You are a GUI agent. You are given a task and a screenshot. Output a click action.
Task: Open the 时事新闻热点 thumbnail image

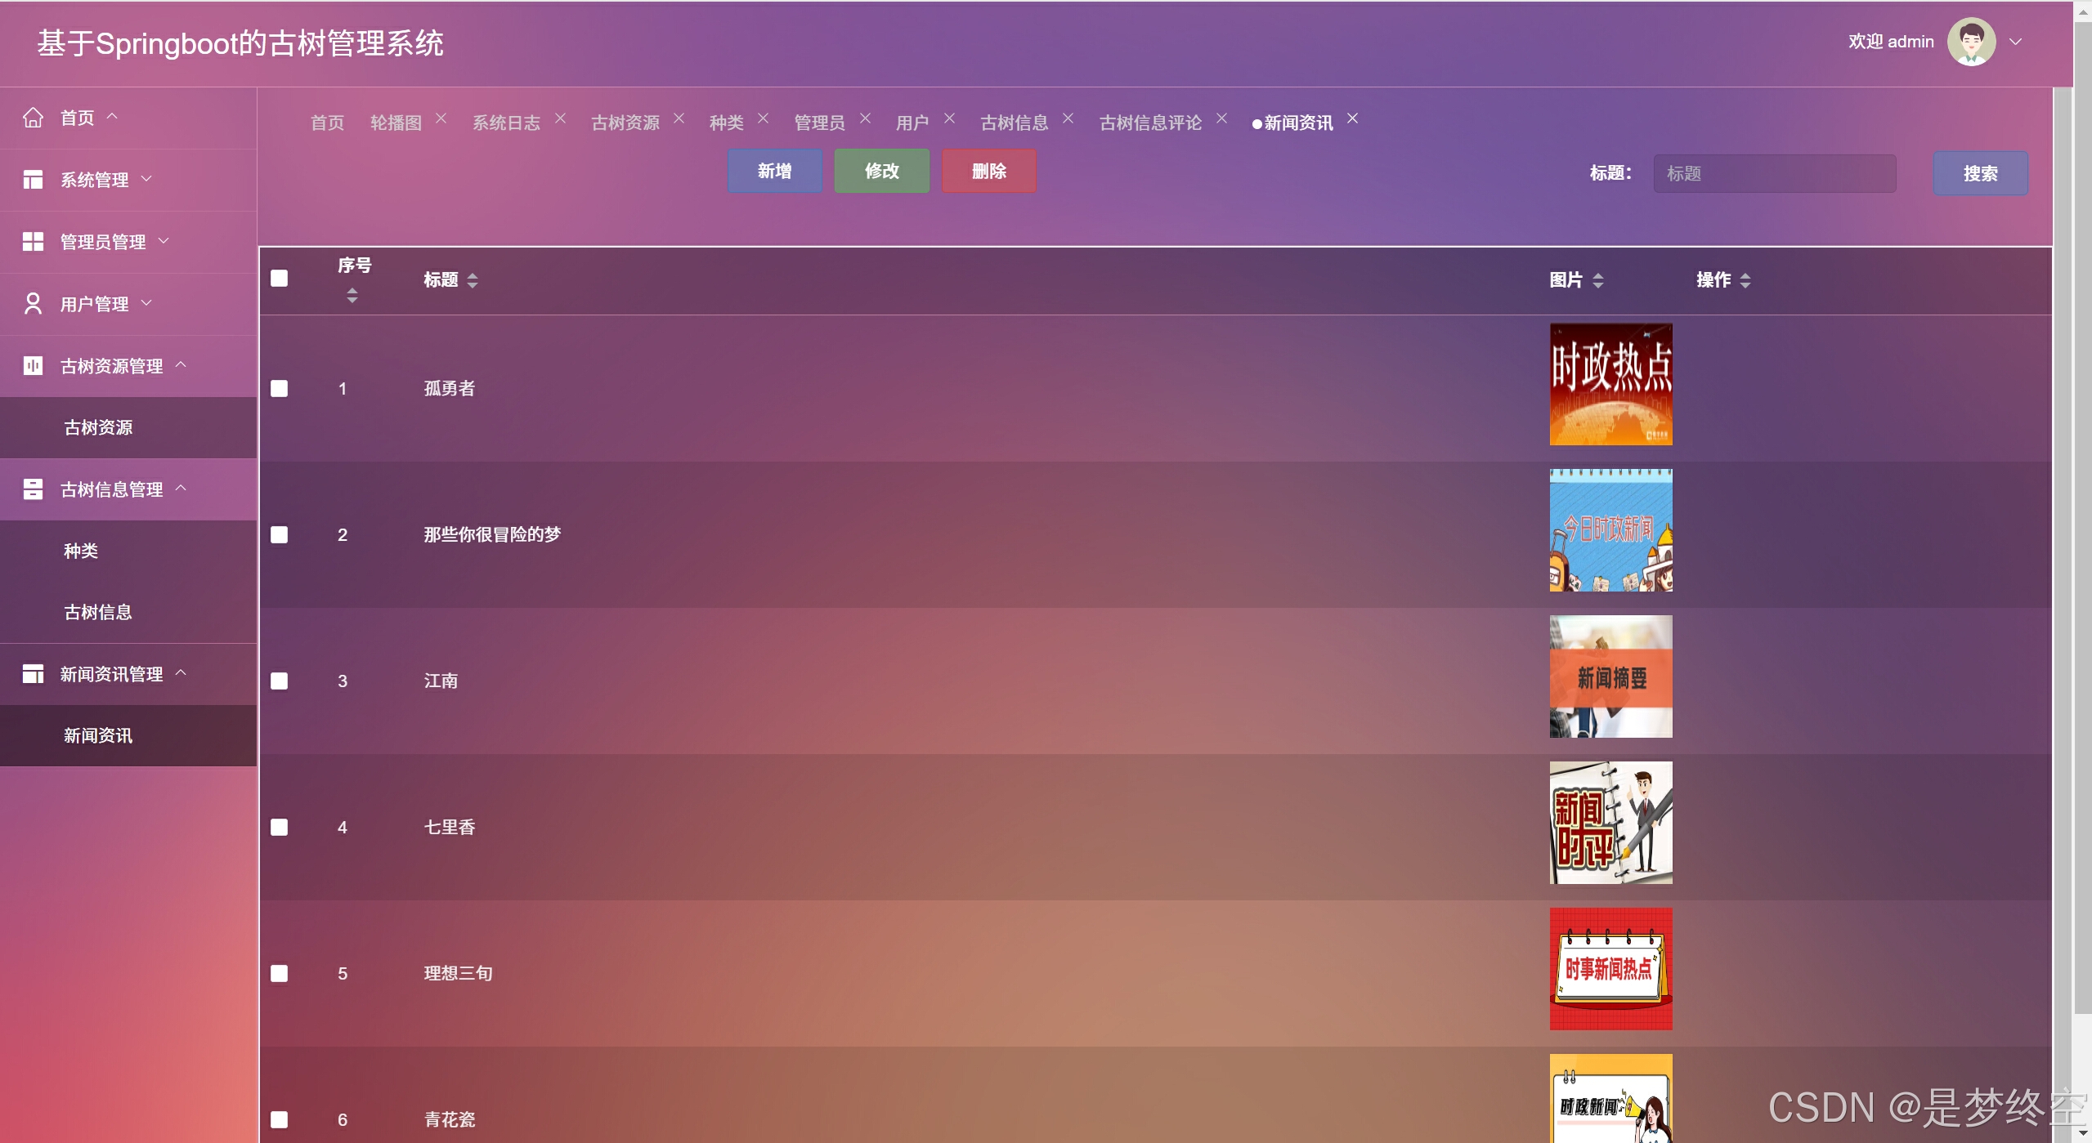click(x=1610, y=969)
